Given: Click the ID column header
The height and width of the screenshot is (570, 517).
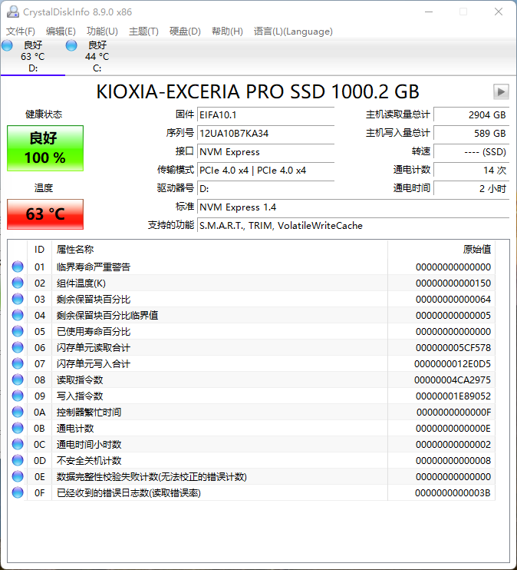Looking at the screenshot, I should tap(40, 250).
